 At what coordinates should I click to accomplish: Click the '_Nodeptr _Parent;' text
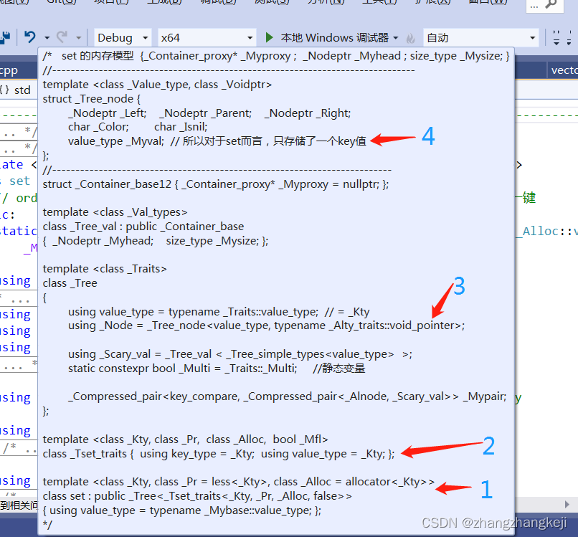(206, 113)
